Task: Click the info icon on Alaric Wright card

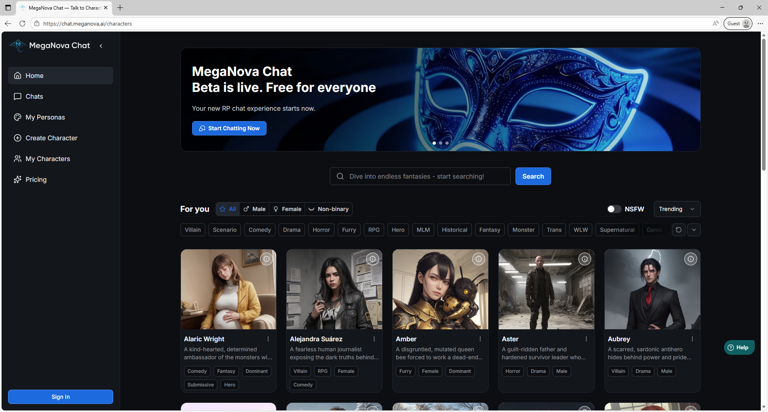Action: (267, 259)
